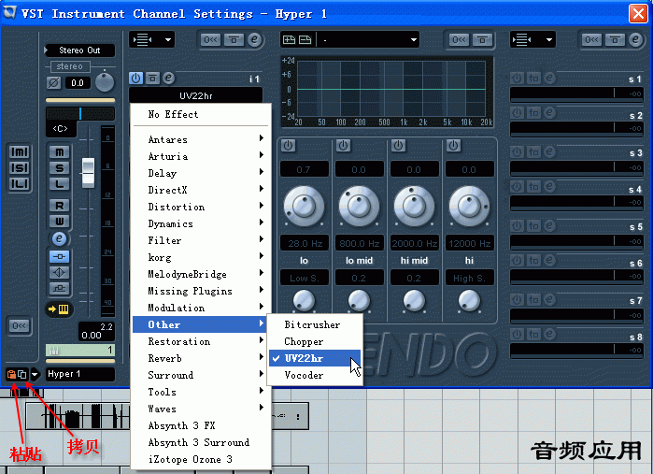The image size is (653, 474).
Task: Enable the Write automation (W) button
Action: pos(60,221)
